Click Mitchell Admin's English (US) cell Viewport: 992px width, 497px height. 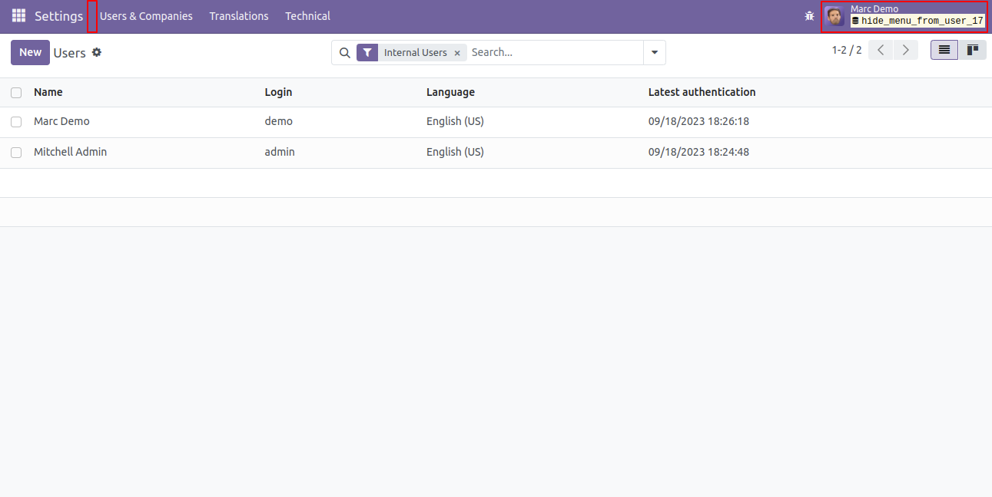click(455, 152)
